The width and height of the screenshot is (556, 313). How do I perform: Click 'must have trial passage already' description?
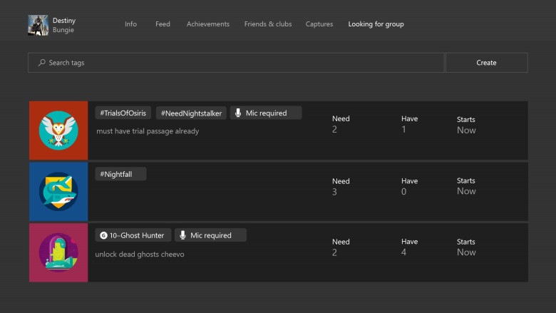tap(148, 131)
